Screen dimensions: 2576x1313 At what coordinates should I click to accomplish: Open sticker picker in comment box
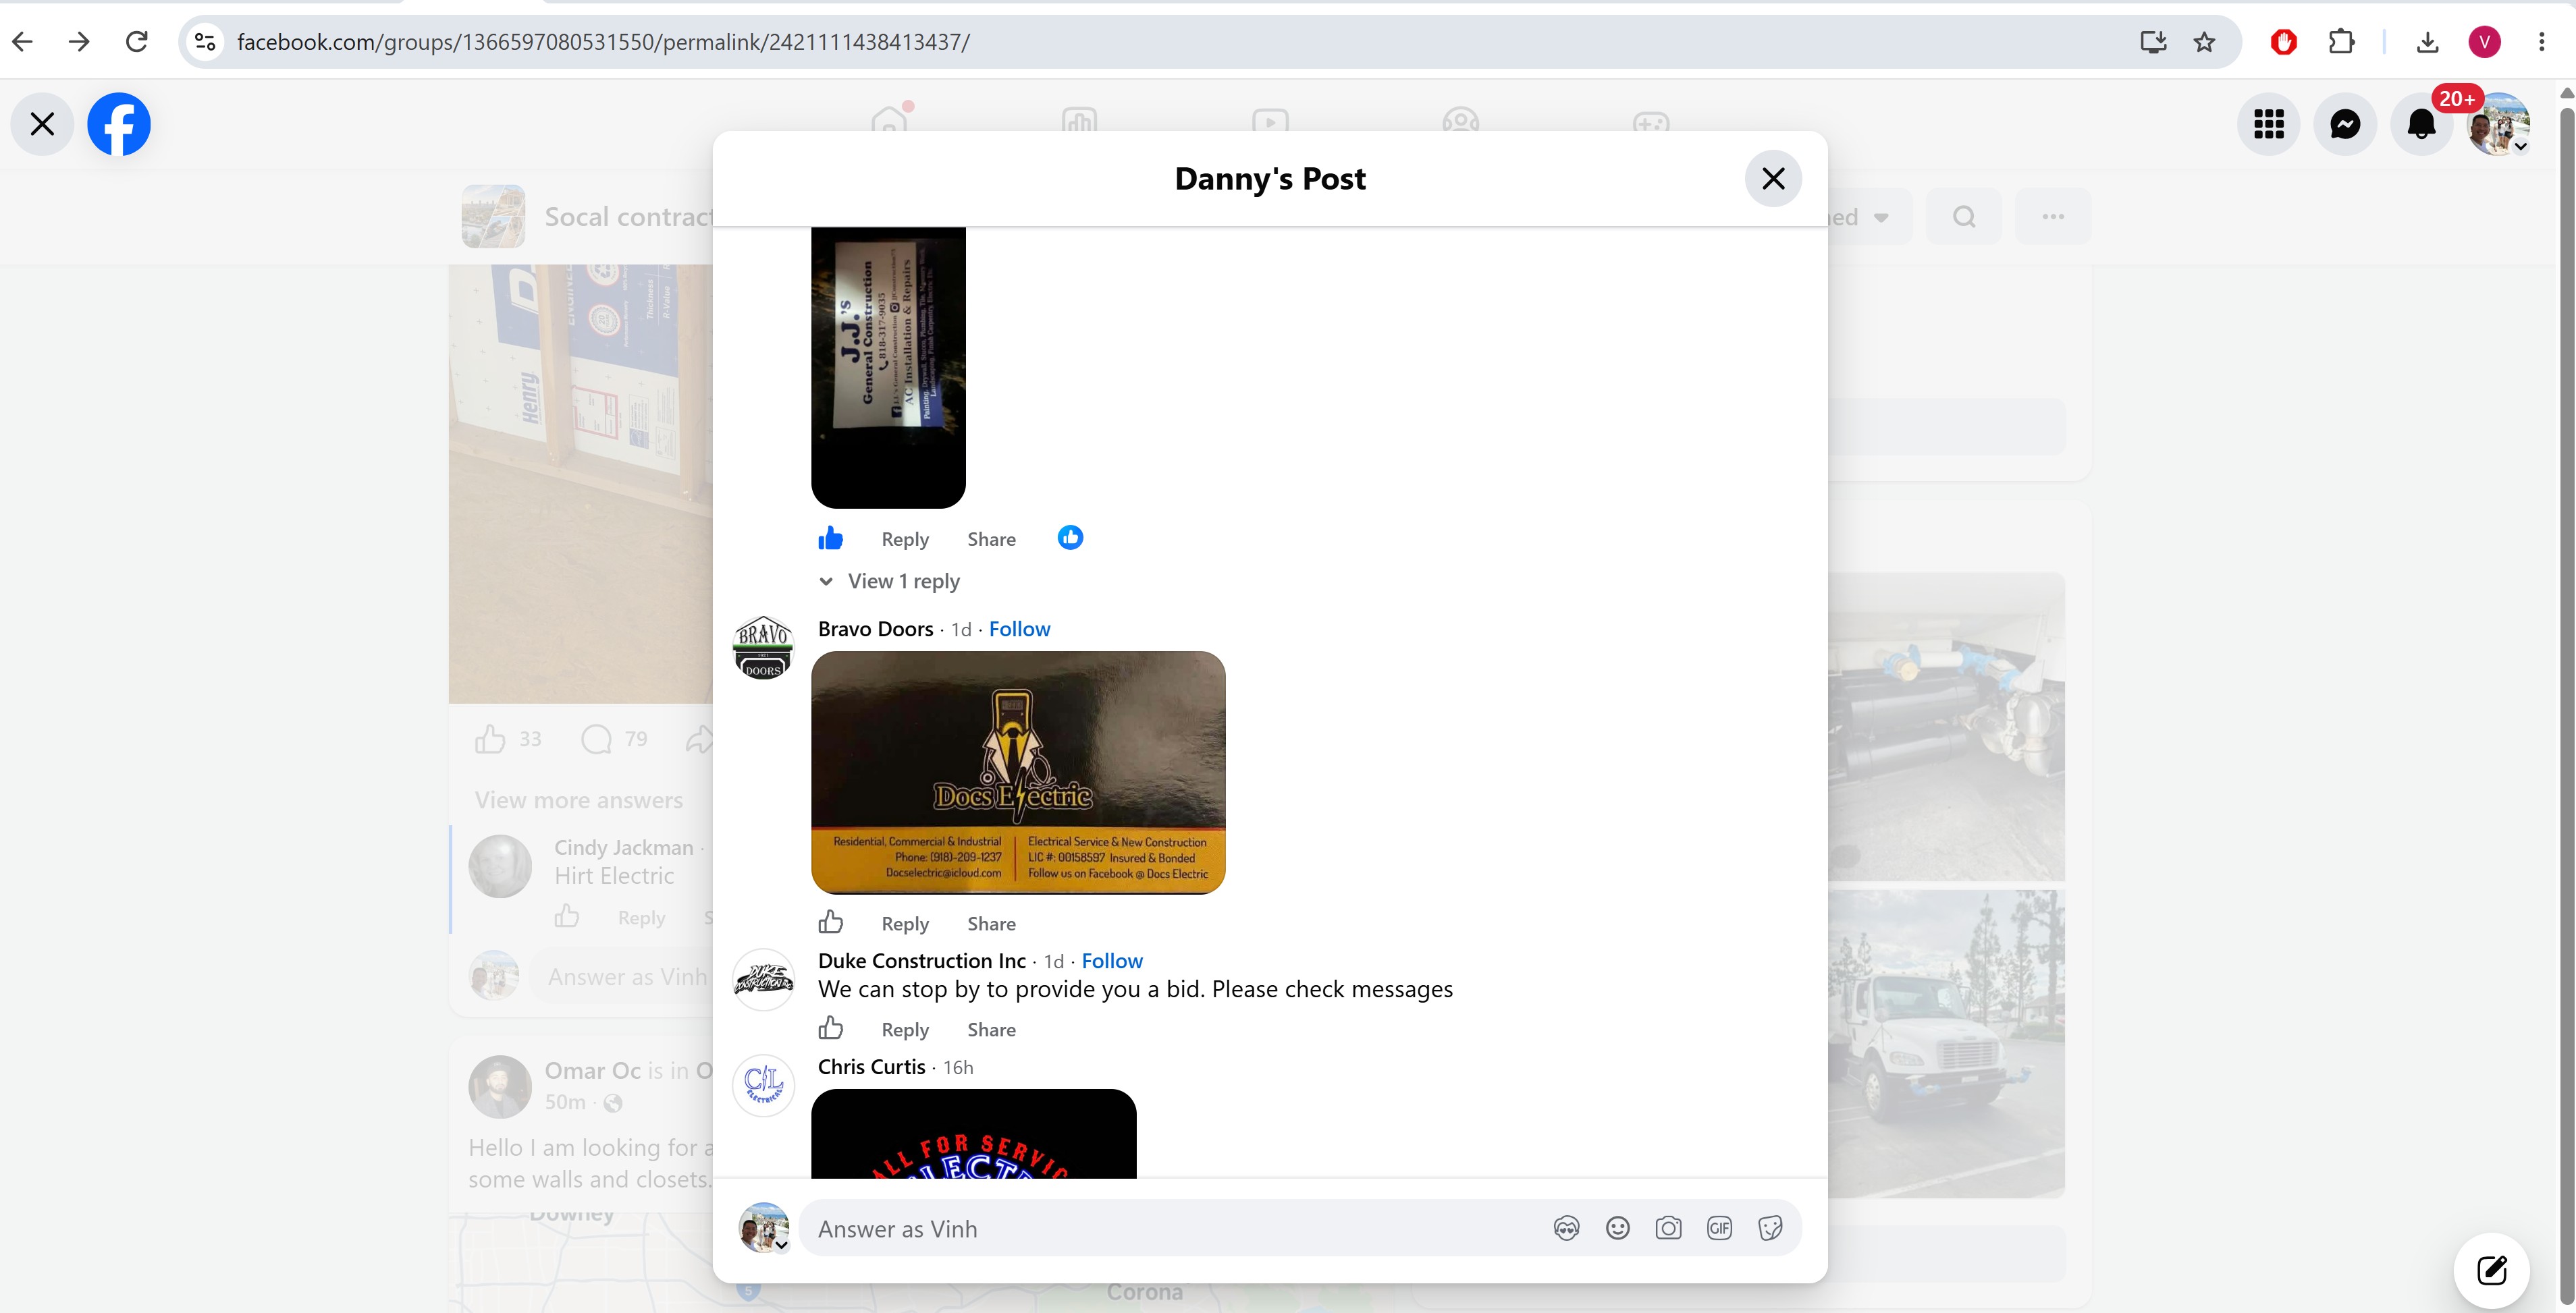(1770, 1228)
